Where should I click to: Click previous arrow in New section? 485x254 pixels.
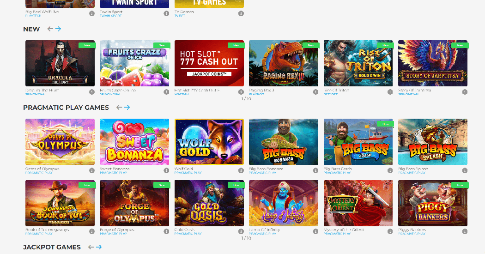50,29
